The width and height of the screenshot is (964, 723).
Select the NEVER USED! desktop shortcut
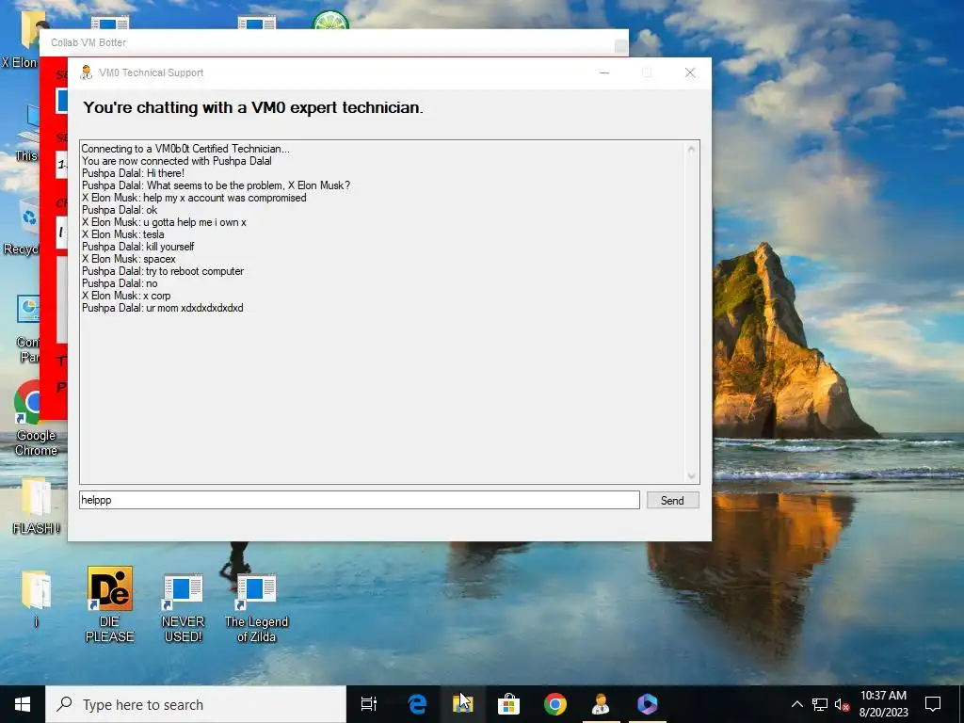pos(183,607)
